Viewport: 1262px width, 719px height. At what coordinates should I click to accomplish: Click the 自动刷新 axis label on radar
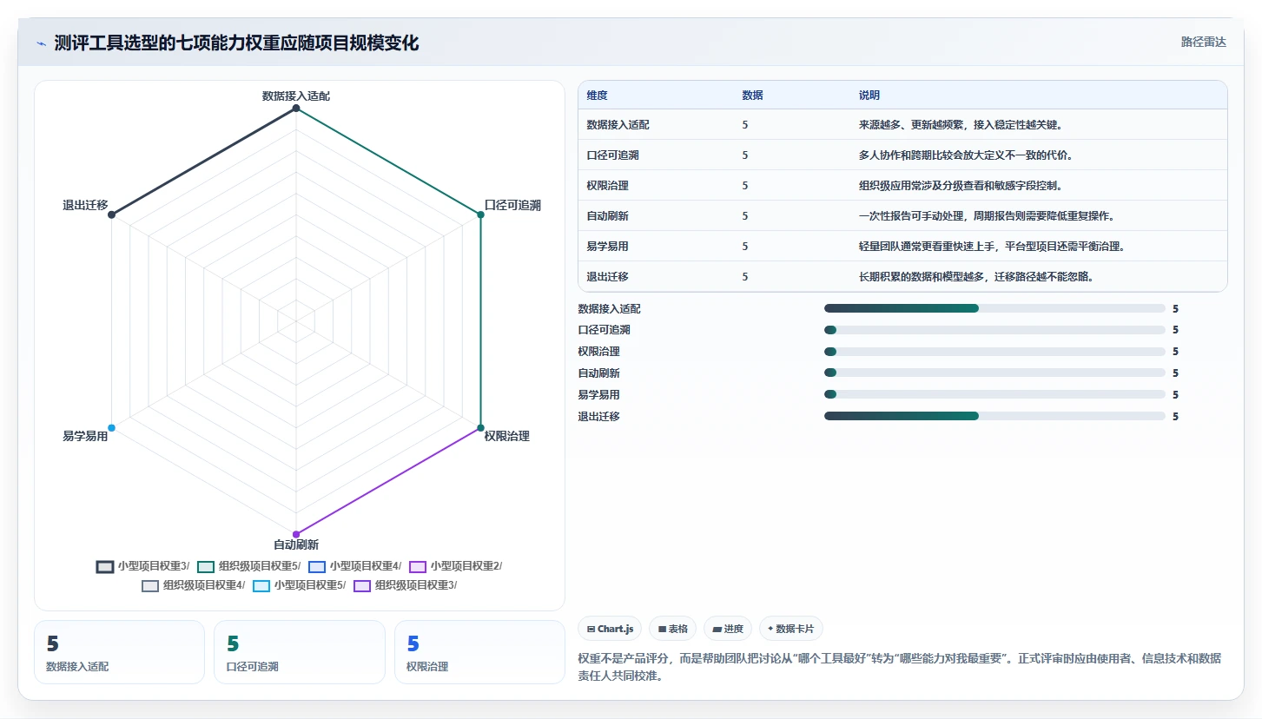[296, 545]
